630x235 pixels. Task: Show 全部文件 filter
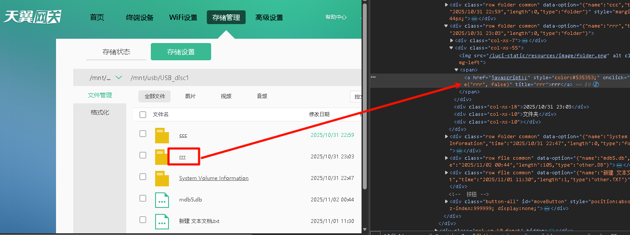point(155,96)
